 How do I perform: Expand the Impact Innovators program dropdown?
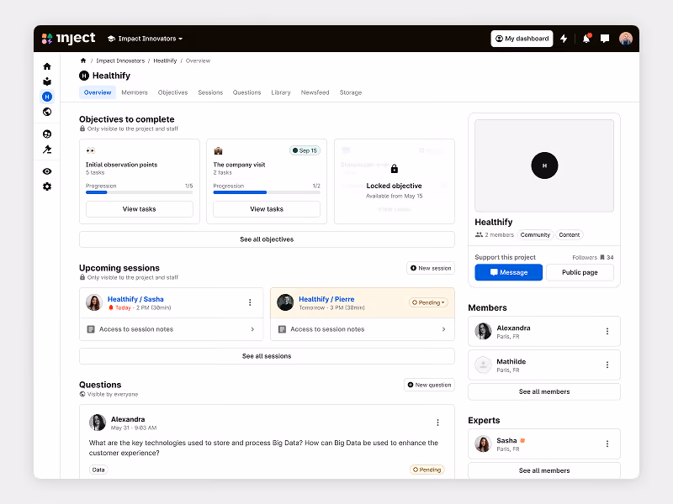145,39
